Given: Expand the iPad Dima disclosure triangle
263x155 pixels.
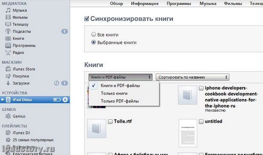Looking at the screenshot, I should pyautogui.click(x=2, y=100).
